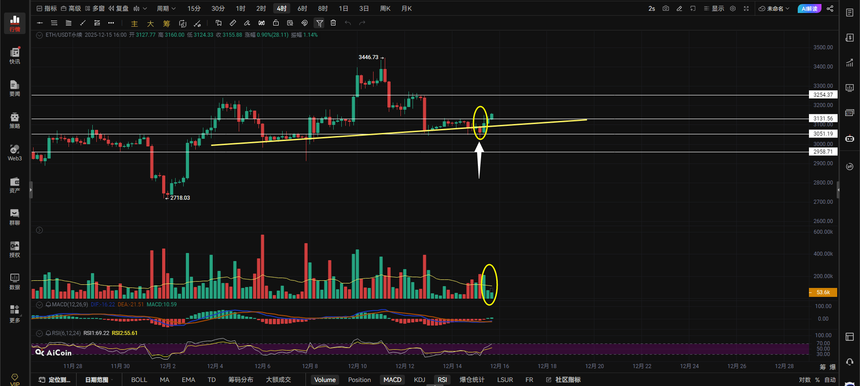Open the 未命名 layout dropdown
Image resolution: width=860 pixels, height=386 pixels.
[774, 9]
